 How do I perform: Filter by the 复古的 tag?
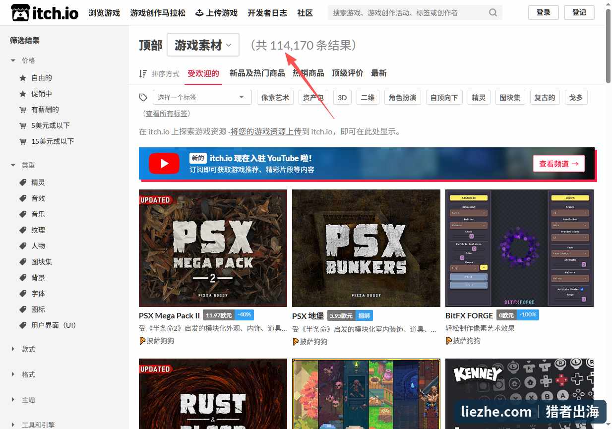click(545, 97)
